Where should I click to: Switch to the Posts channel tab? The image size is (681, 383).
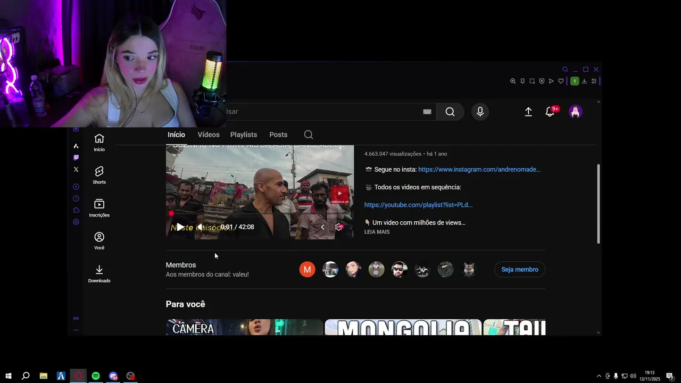pos(278,135)
